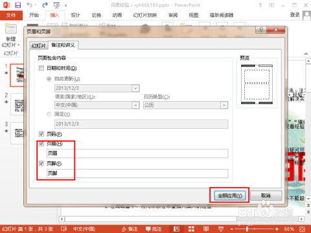The height and width of the screenshot is (233, 311).
Task: Switch to Slide Sorter view icon
Action: point(191,229)
